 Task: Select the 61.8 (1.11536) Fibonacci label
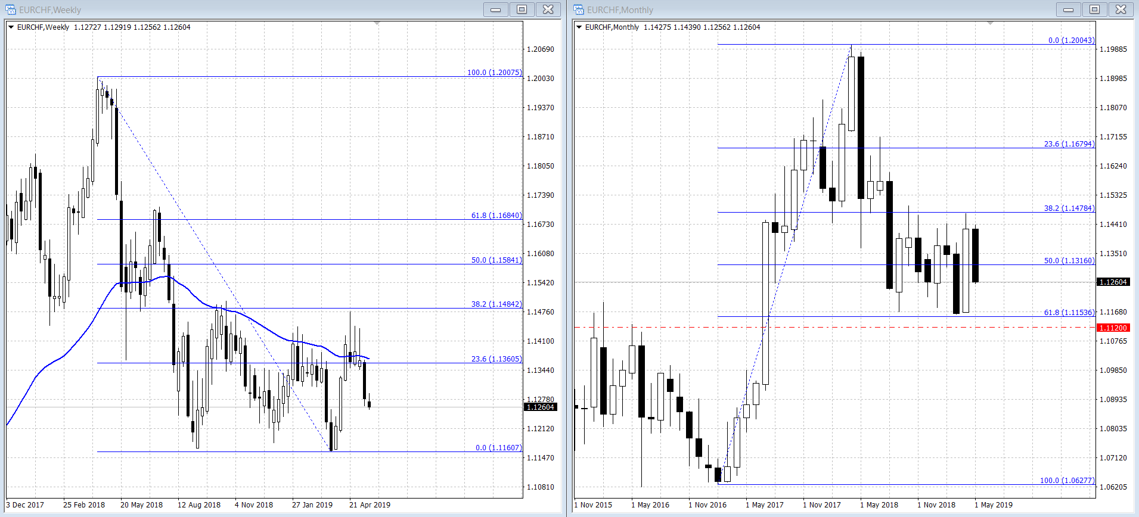coord(1069,312)
